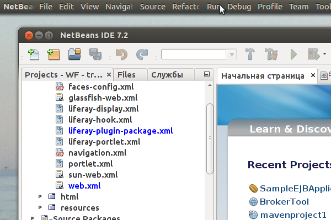Open the Debug Project dropdown arrow
This screenshot has width=331, height=220.
pyautogui.click(x=325, y=54)
